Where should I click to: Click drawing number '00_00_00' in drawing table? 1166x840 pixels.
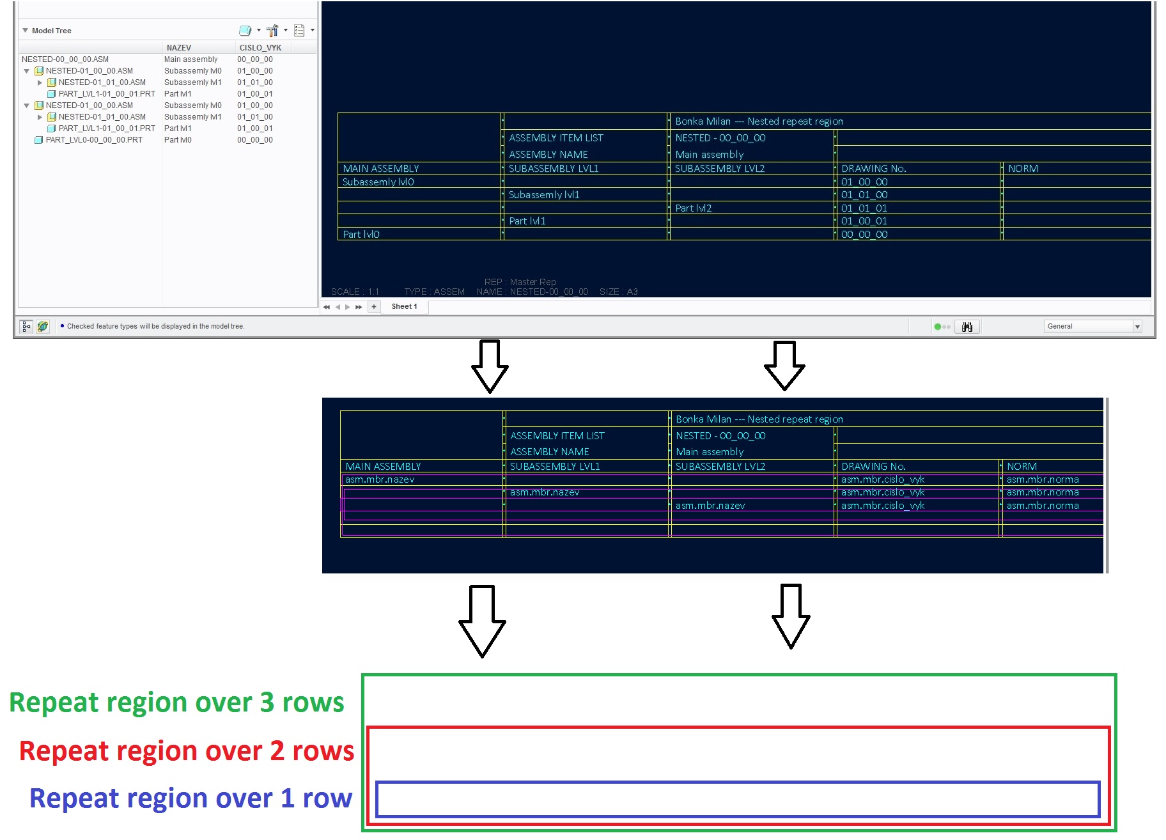coord(864,235)
